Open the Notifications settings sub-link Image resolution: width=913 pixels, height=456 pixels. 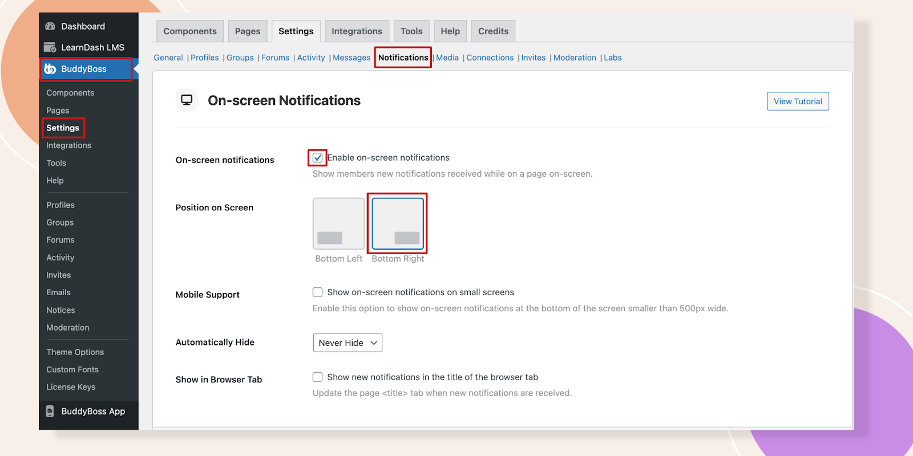point(403,58)
